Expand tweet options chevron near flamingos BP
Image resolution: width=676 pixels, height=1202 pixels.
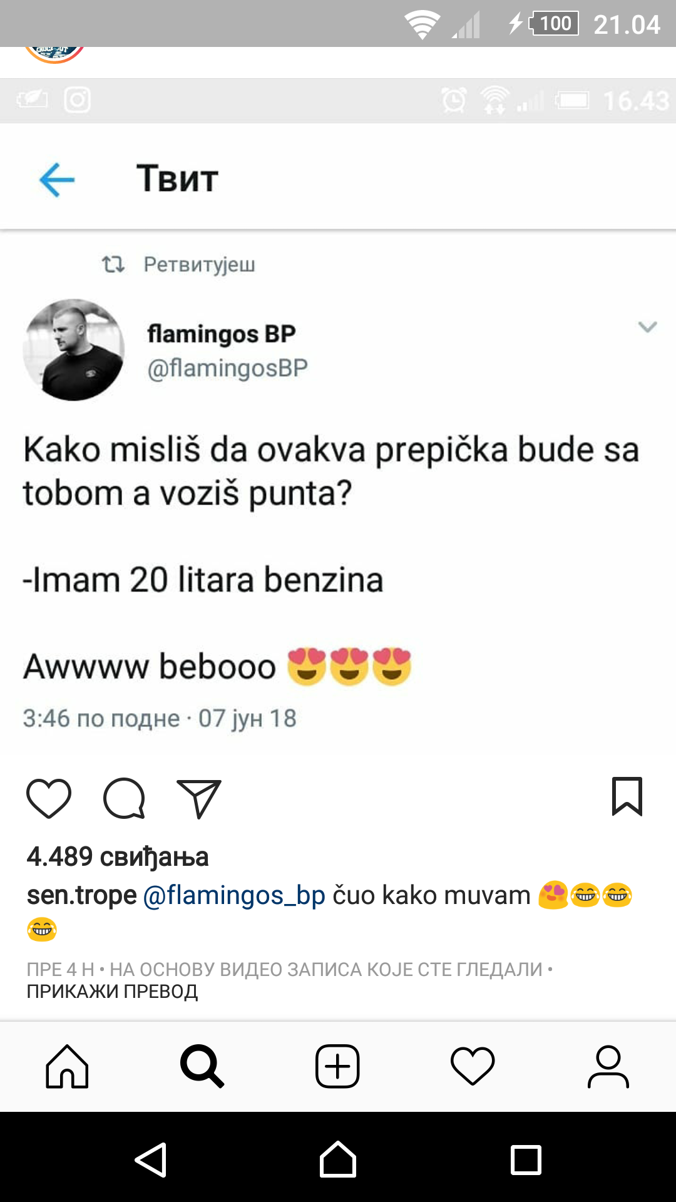click(x=647, y=326)
